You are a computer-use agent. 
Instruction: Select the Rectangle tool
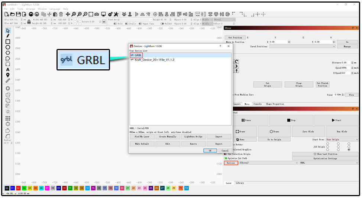[x=8, y=42]
